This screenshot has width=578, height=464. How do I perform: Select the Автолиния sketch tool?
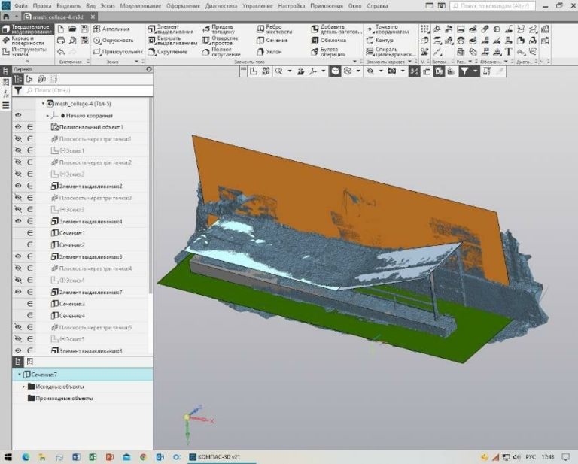click(x=115, y=29)
